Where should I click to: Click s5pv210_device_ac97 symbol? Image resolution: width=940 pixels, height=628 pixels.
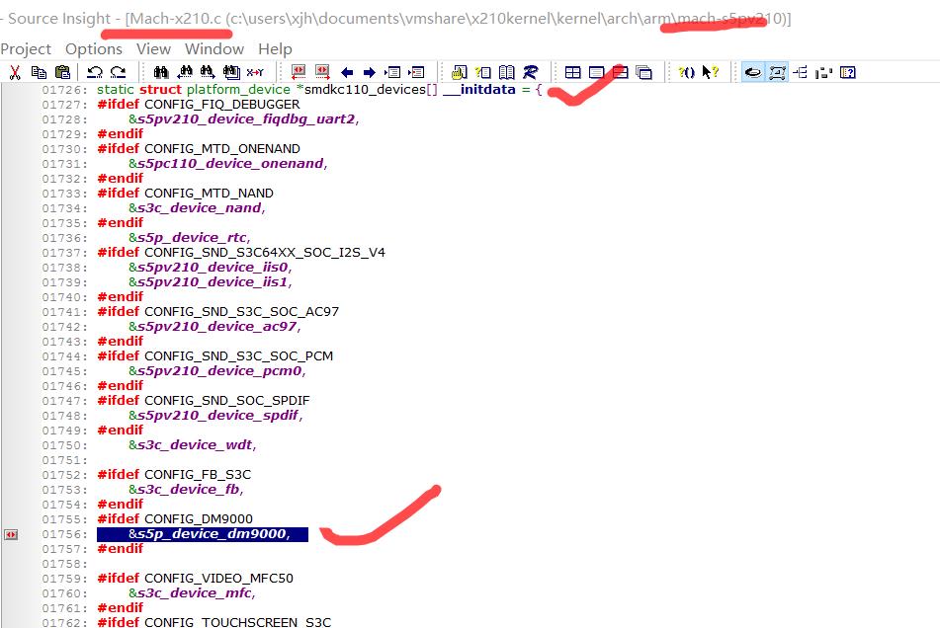click(x=217, y=326)
